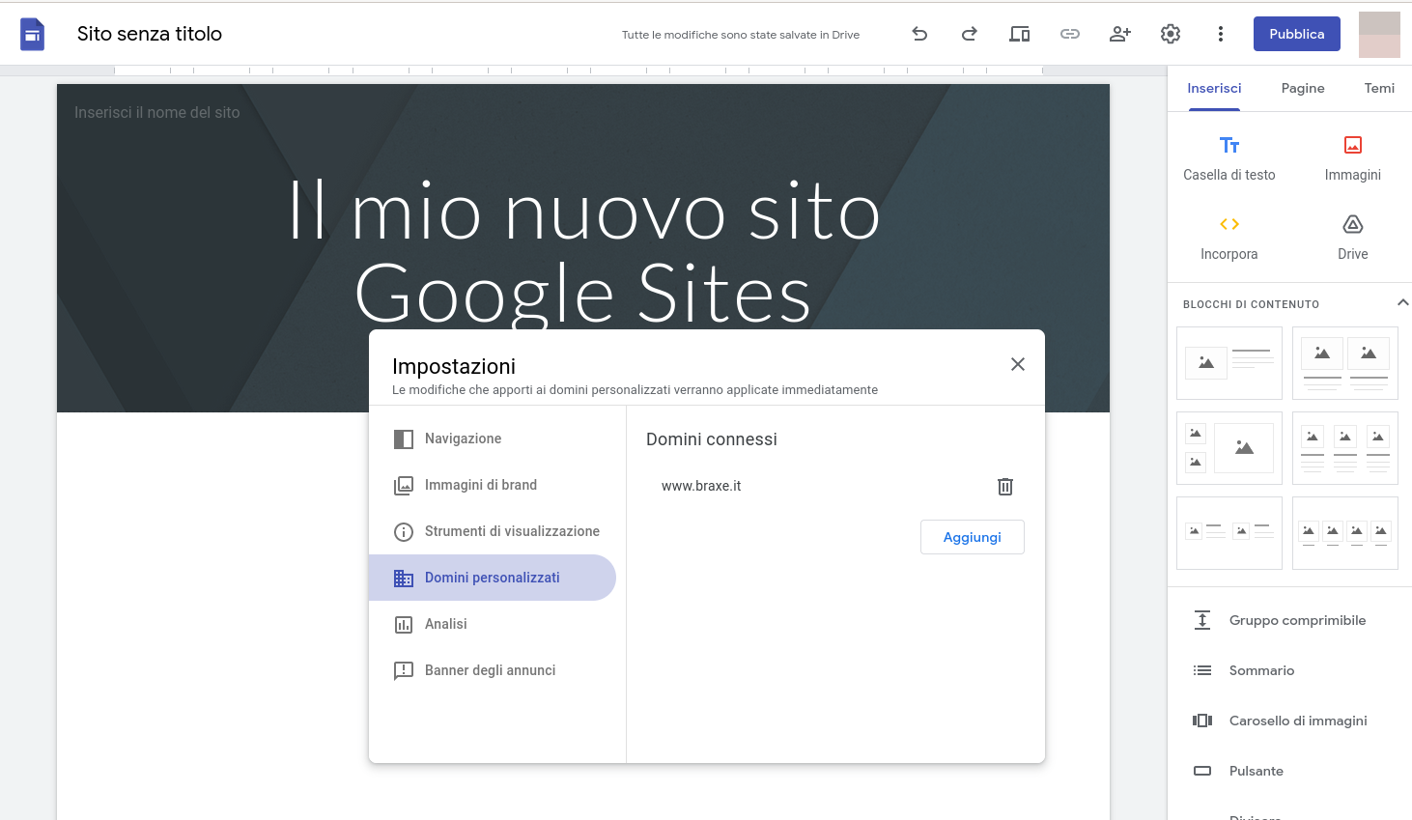Open Immagini di brand settings
This screenshot has height=820, width=1412.
point(493,485)
